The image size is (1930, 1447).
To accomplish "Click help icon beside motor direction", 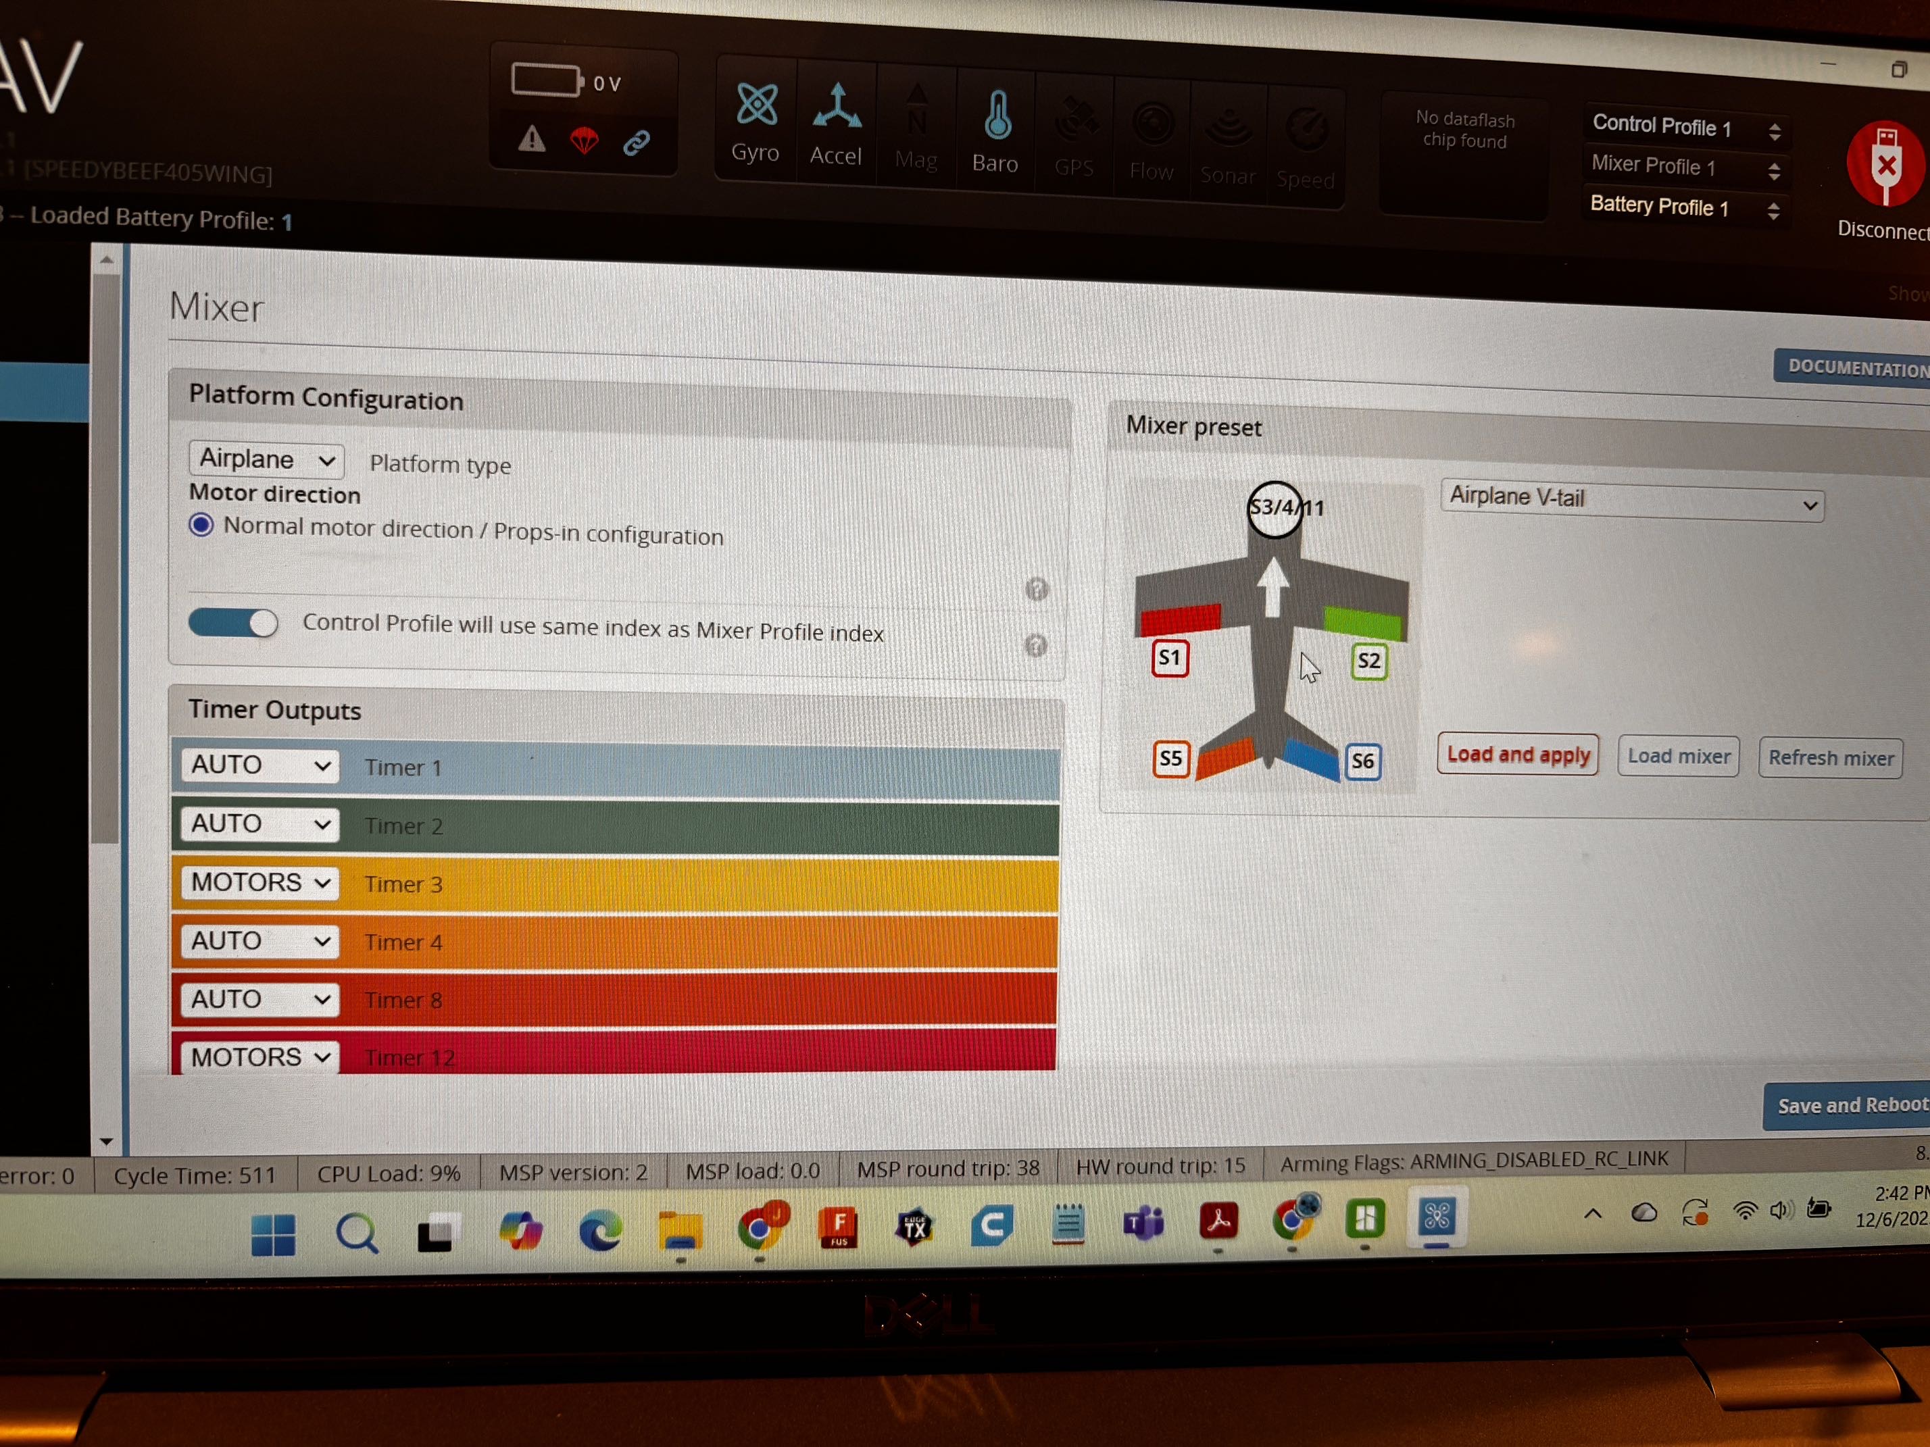I will [x=1036, y=590].
